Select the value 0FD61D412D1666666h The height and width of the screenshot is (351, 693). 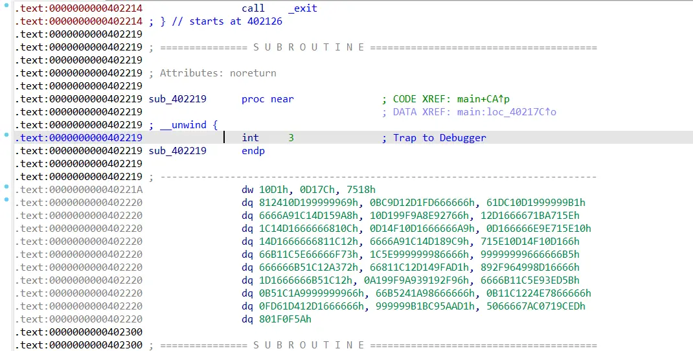coord(312,306)
